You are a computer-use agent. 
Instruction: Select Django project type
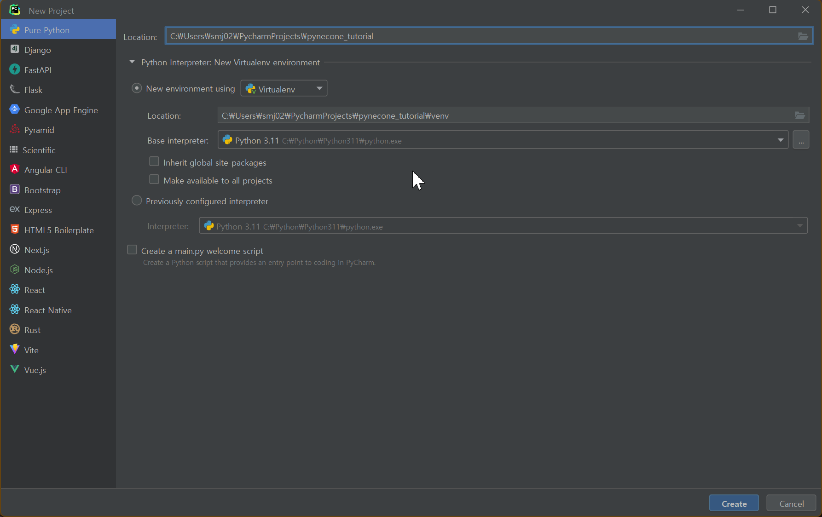click(58, 50)
